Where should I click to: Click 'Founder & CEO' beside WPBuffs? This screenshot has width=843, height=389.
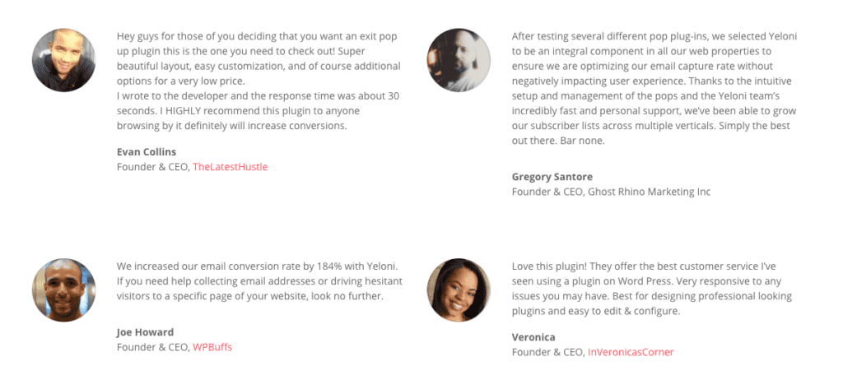pyautogui.click(x=152, y=347)
